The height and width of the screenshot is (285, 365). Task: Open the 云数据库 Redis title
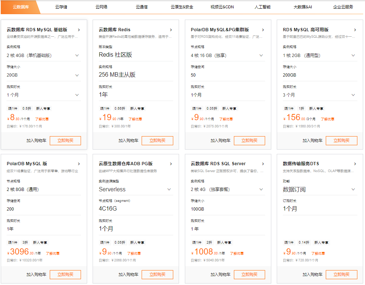114,30
